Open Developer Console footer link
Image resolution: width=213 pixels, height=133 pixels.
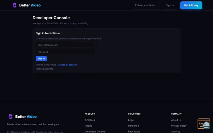click(x=95, y=131)
